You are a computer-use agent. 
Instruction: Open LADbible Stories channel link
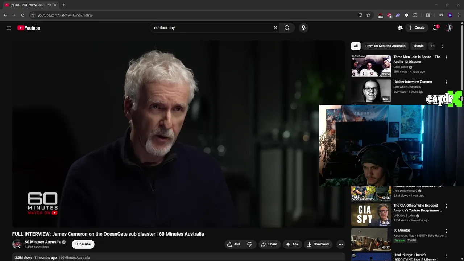tap(405, 216)
